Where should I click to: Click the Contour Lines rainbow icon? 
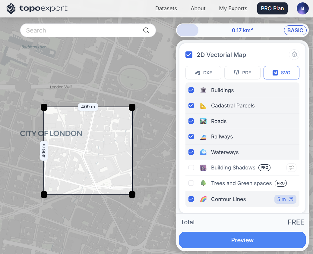(x=203, y=199)
